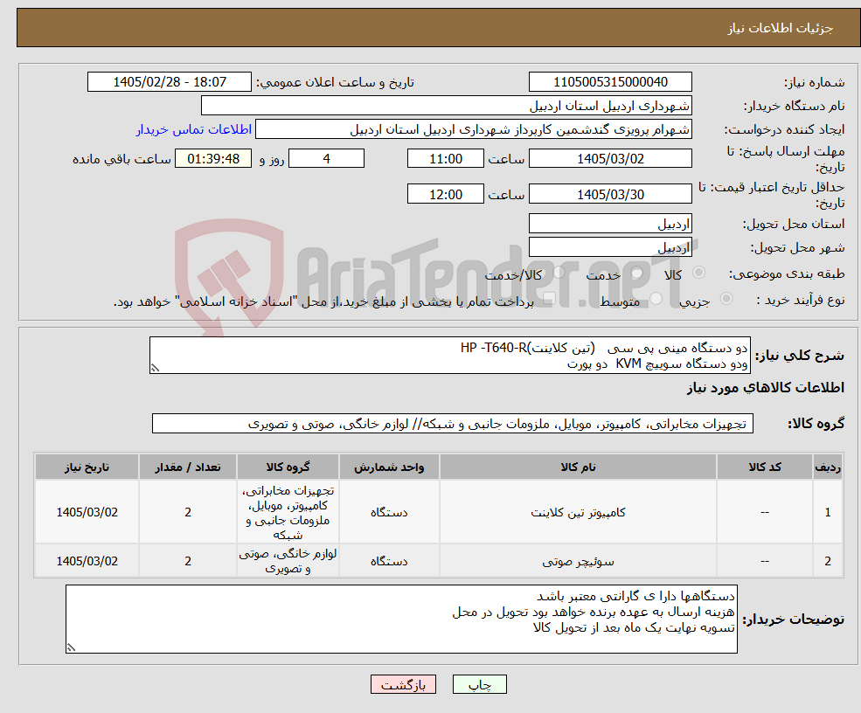This screenshot has width=861, height=713.
Task: Click the buyer organization name field
Action: 447,106
